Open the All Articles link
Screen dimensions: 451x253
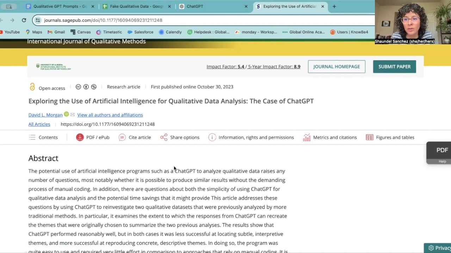pos(39,124)
